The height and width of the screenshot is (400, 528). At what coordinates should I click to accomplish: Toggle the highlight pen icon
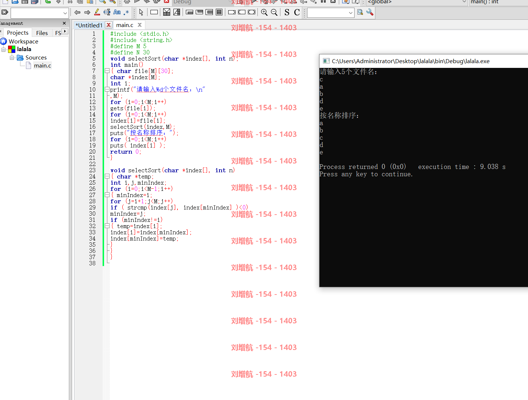point(97,12)
